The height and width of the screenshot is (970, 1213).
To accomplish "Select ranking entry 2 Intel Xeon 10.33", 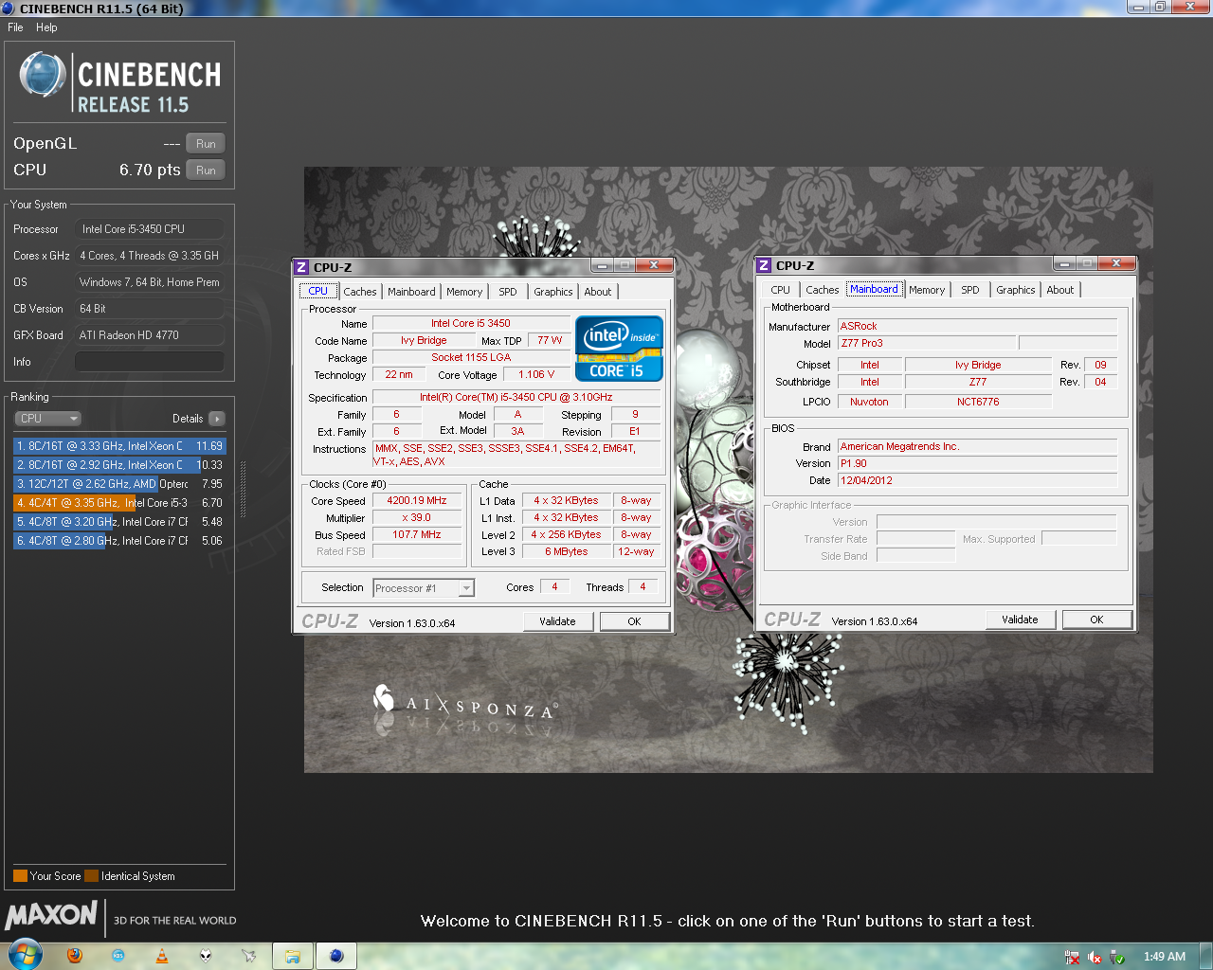I will [x=119, y=465].
